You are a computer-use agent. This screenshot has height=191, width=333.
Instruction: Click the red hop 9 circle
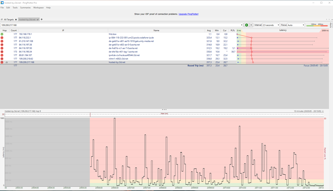(x=2, y=62)
